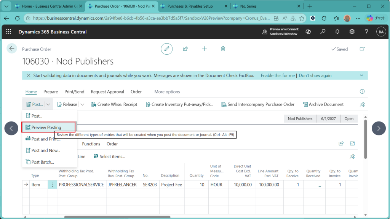This screenshot has height=219, width=390.
Task: Click the search magnifier in header
Action: 323,32
